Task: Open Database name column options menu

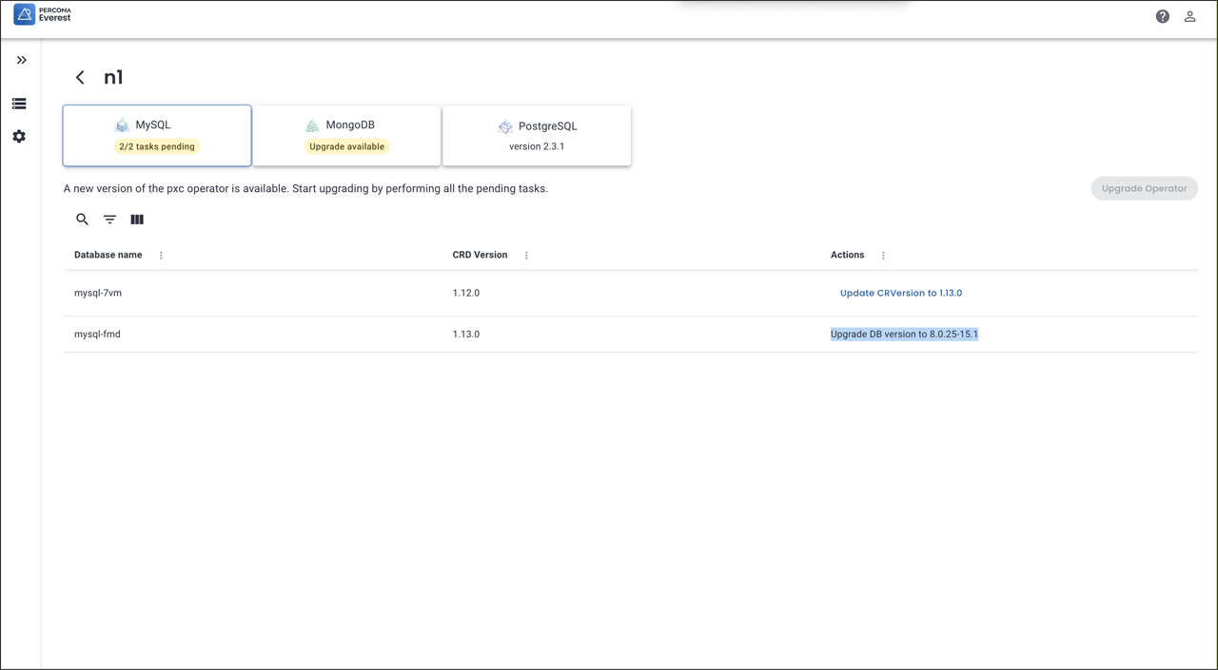Action: [161, 256]
